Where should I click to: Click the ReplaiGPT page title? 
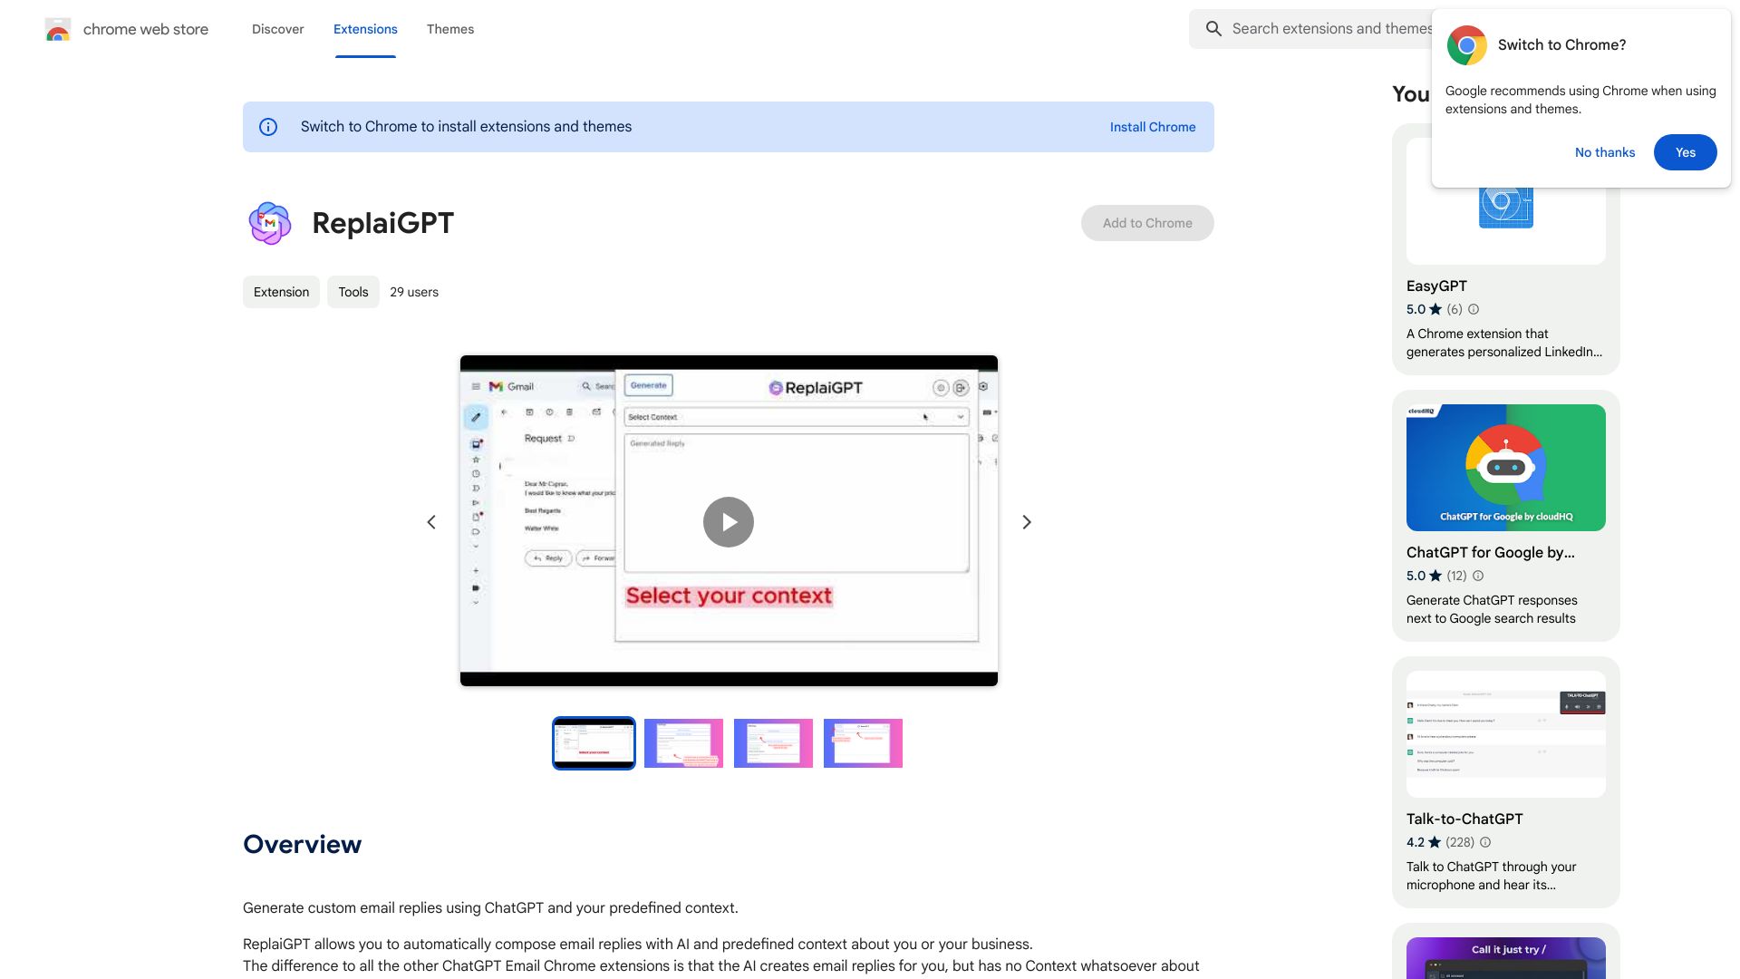click(x=382, y=223)
